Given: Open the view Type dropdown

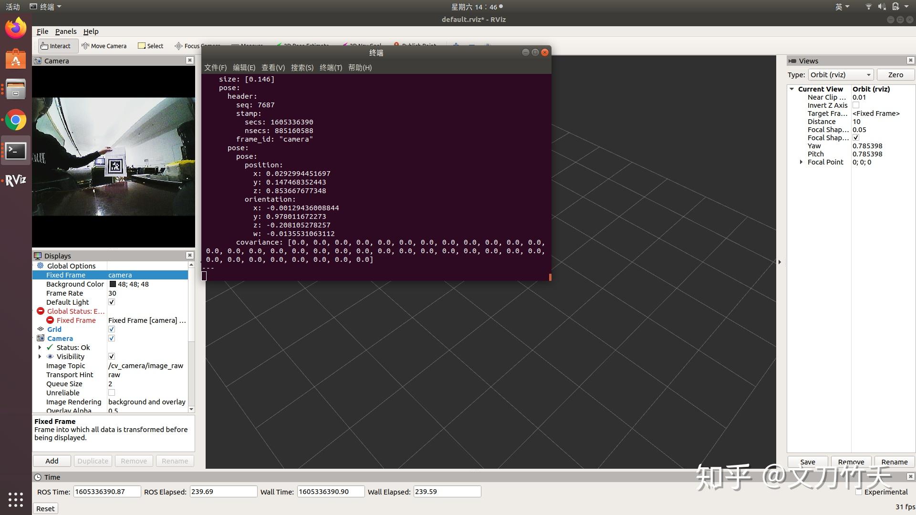Looking at the screenshot, I should tap(841, 75).
